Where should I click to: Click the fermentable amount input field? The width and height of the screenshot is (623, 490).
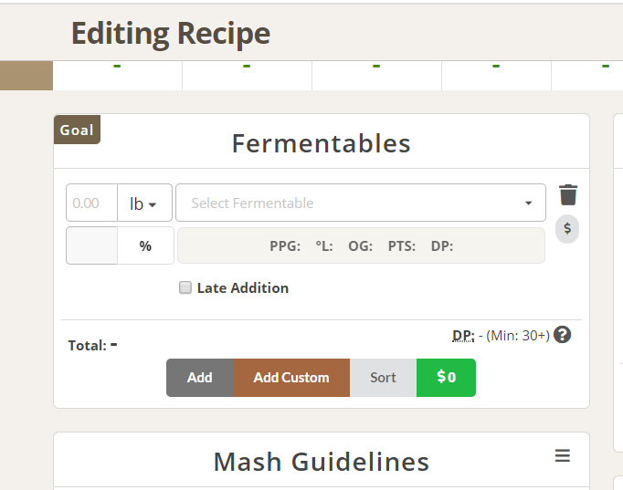[91, 203]
